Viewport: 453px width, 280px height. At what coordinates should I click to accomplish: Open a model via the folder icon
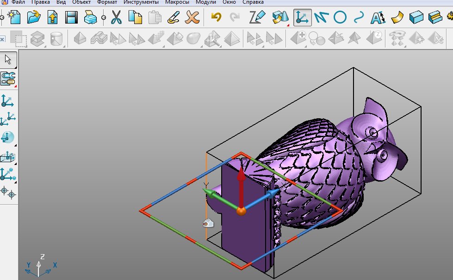pos(33,17)
